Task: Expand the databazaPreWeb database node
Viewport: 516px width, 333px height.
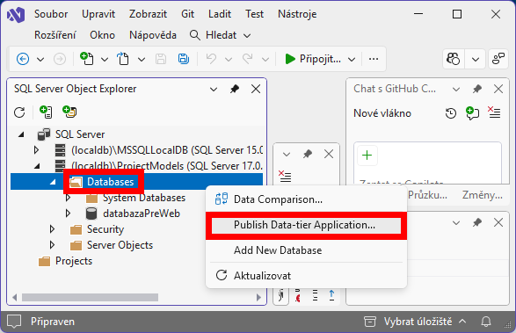Action: coord(68,214)
